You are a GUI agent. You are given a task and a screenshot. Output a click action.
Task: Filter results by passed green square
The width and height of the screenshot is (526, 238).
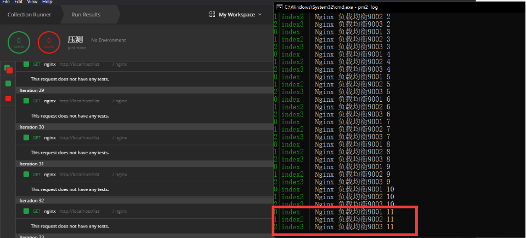8,83
